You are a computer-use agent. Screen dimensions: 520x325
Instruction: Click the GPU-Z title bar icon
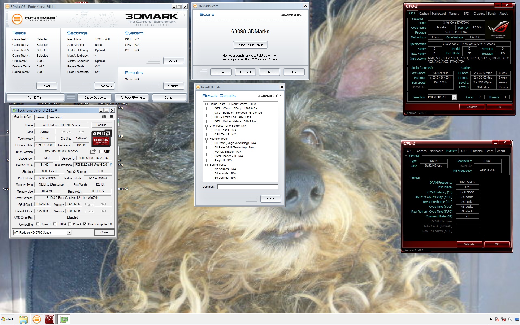[15, 110]
